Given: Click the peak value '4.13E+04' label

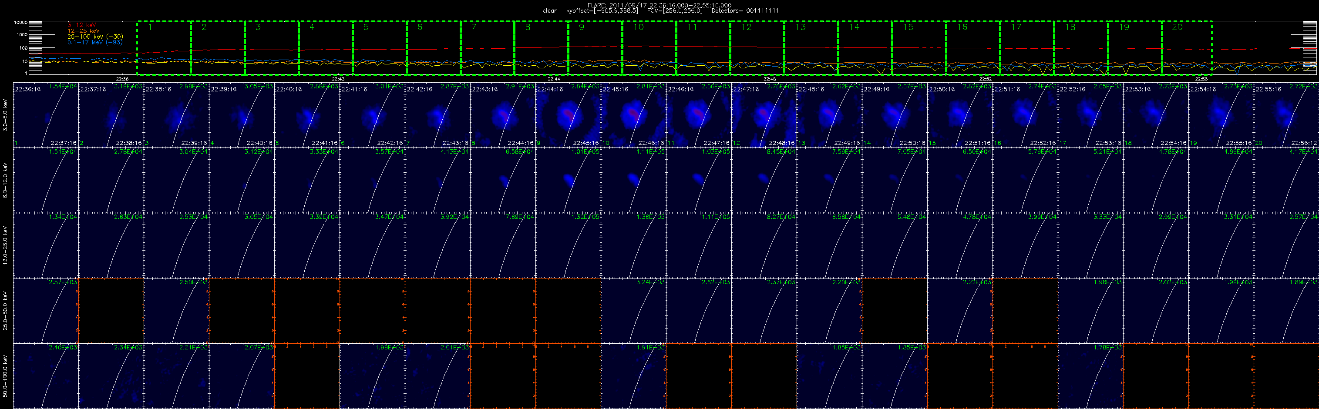Looking at the screenshot, I should coord(455,151).
